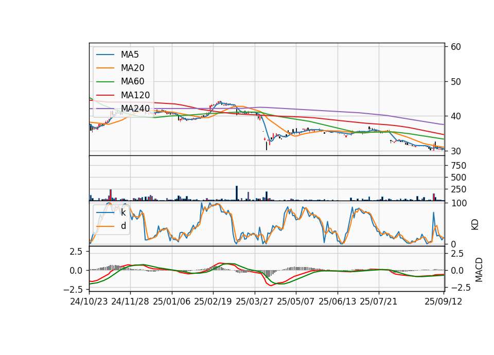Image resolution: width=494 pixels, height=355 pixels.
Task: Click the left MACD axis value 2.5
Action: pos(76,252)
